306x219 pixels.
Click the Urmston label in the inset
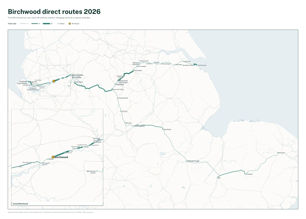click(86, 147)
